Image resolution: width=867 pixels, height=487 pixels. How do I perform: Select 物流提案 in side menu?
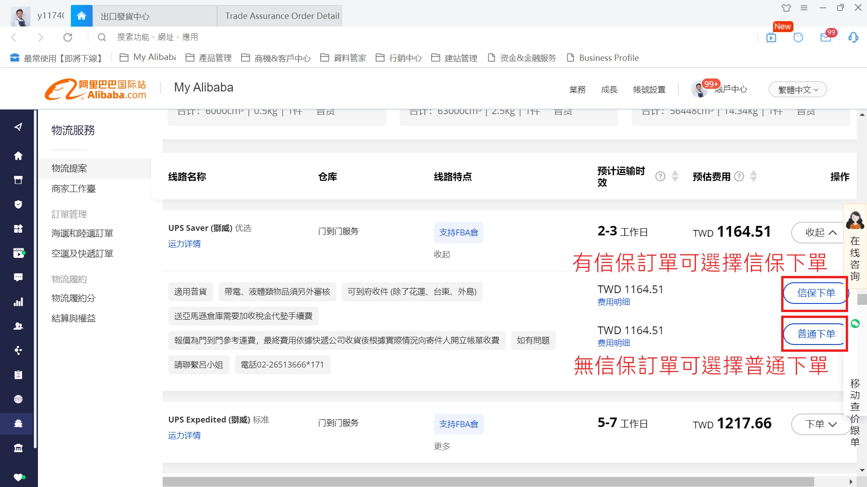point(69,168)
